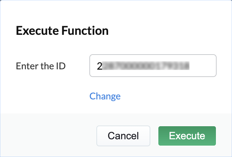This screenshot has width=232, height=157.
Task: Confirm the entered ID by clicking Execute
Action: coord(187,136)
